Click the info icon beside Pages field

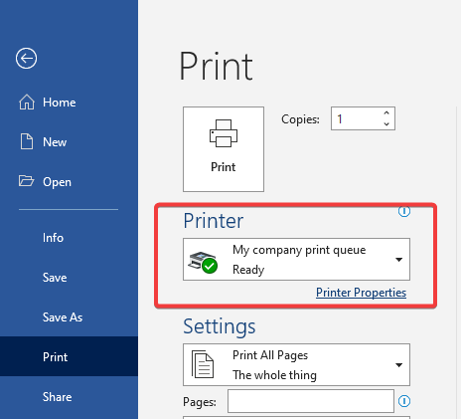point(404,401)
